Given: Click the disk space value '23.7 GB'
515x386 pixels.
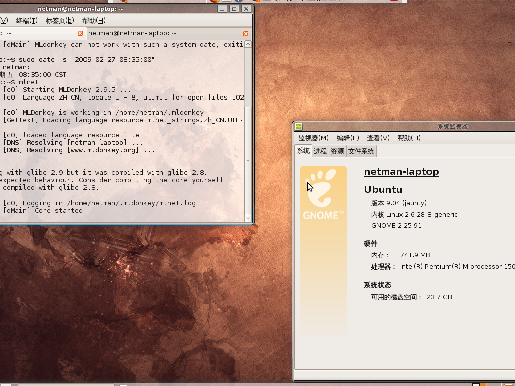Looking at the screenshot, I should (439, 297).
